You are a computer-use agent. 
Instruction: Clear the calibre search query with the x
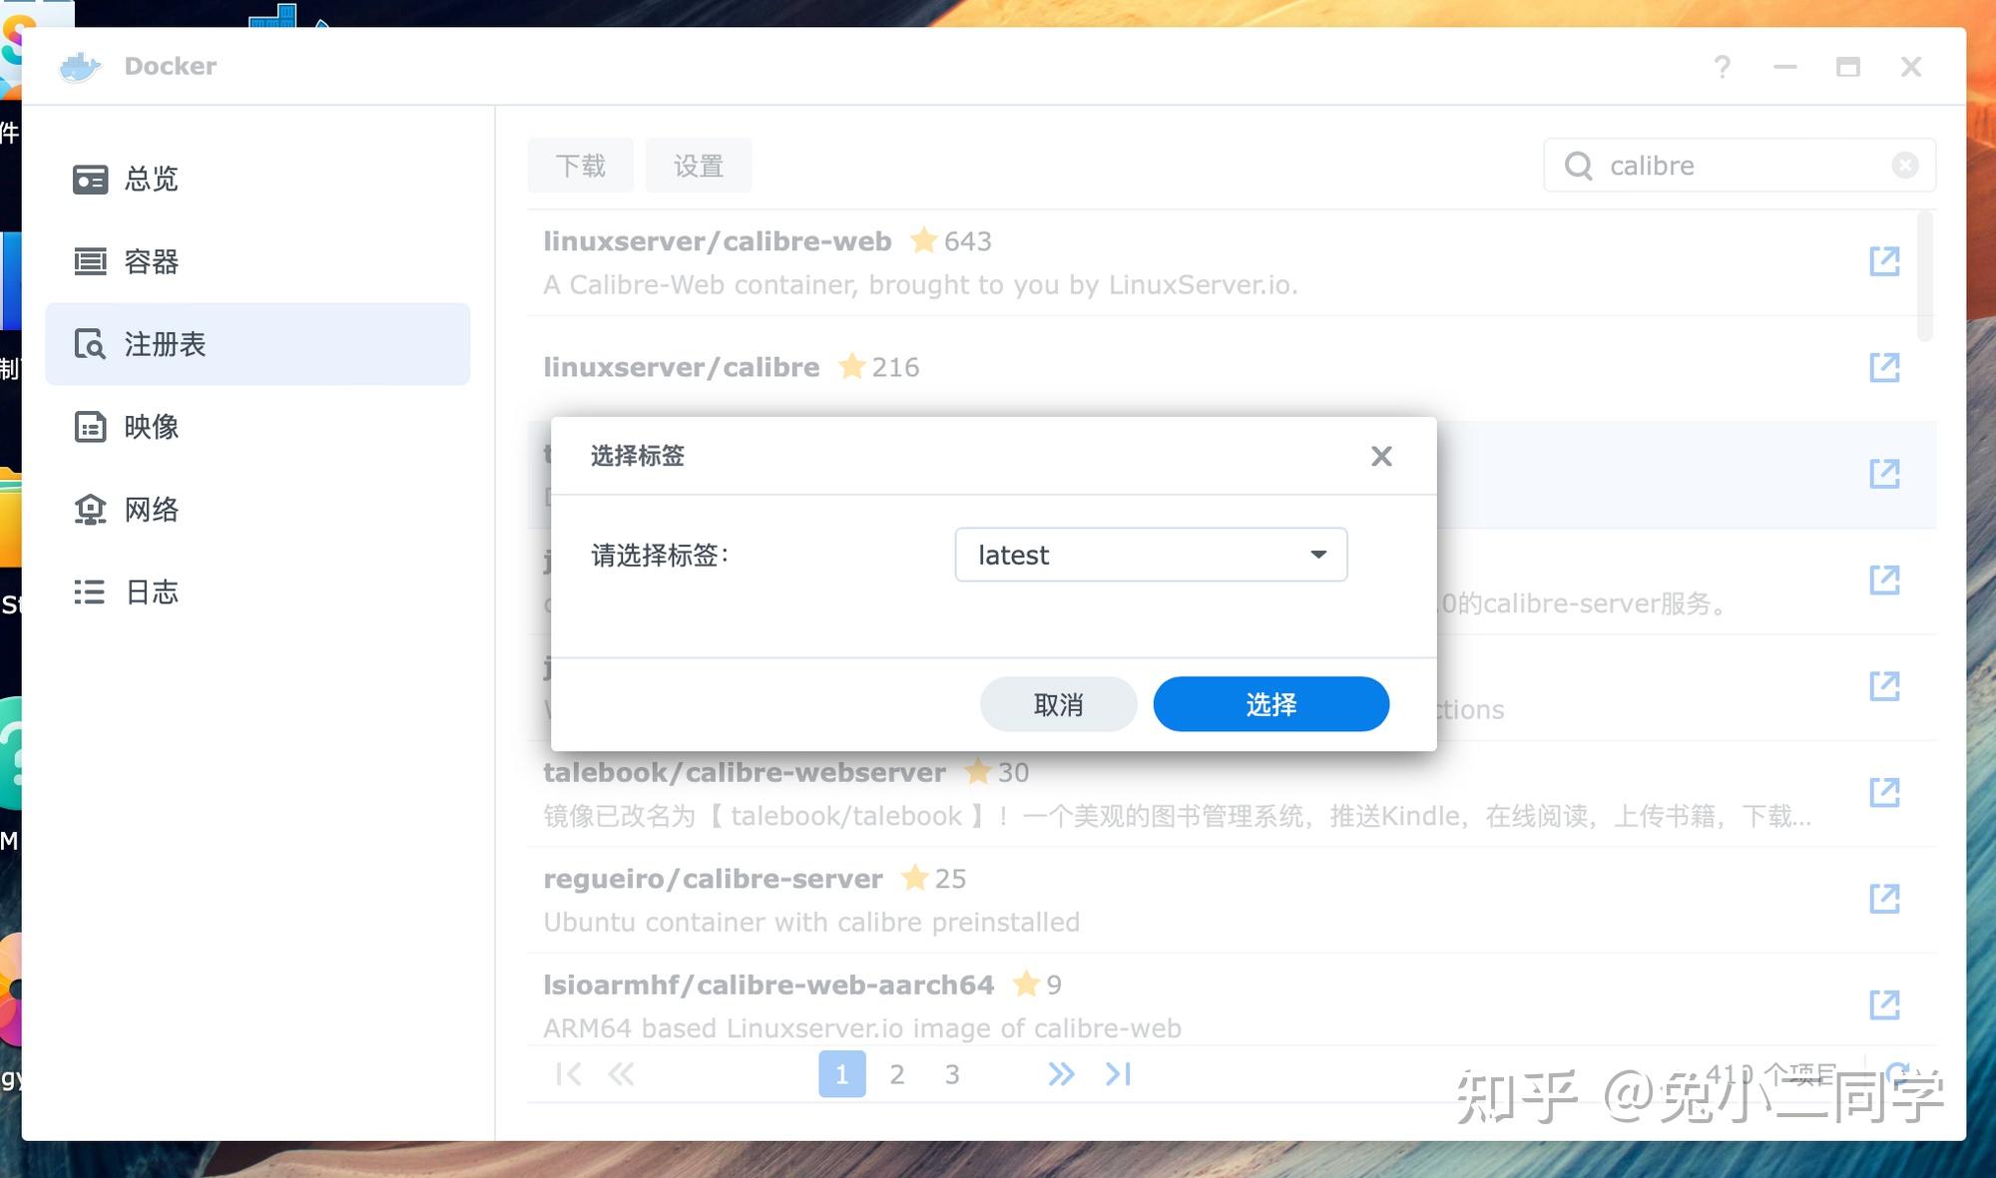1905,165
